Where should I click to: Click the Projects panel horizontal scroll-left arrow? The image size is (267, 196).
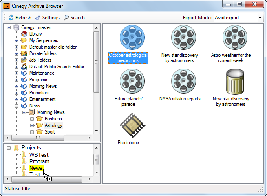pos(7,179)
